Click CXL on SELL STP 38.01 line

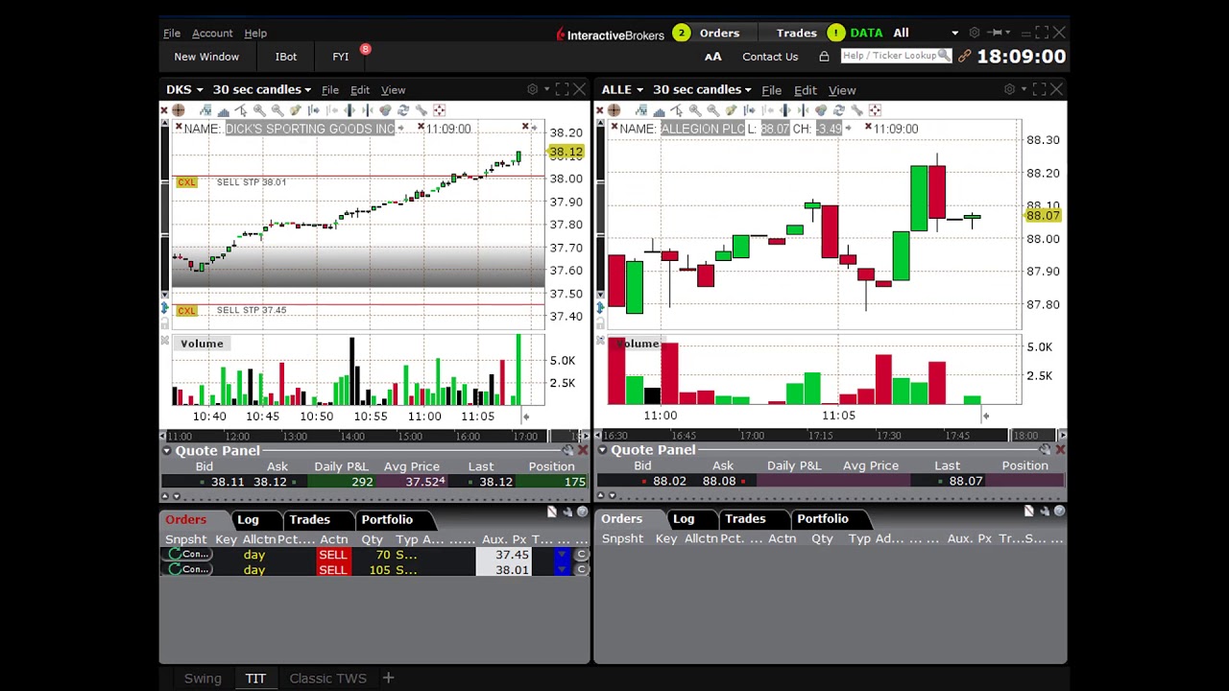coord(186,182)
